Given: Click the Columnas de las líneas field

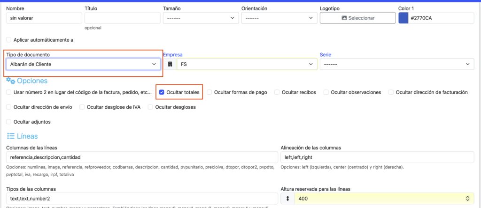Looking at the screenshot, I should (142, 157).
